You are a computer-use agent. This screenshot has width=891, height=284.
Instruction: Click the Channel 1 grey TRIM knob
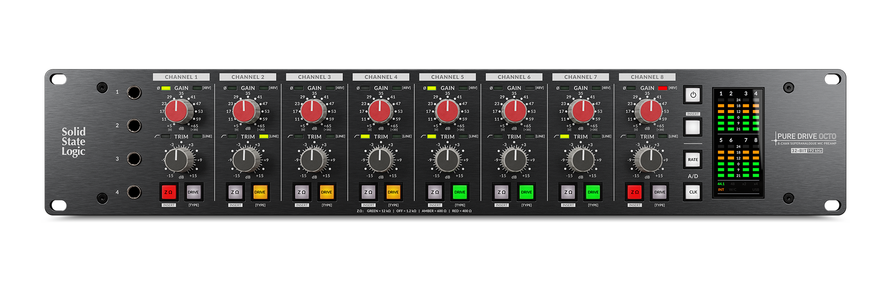pyautogui.click(x=179, y=160)
